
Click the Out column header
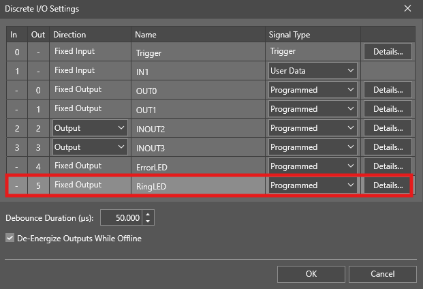[x=38, y=34]
